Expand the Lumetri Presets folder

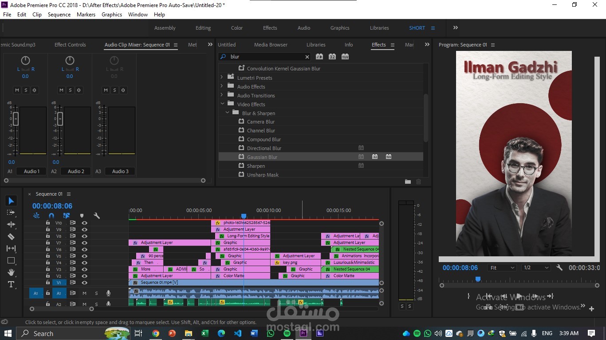coord(222,77)
